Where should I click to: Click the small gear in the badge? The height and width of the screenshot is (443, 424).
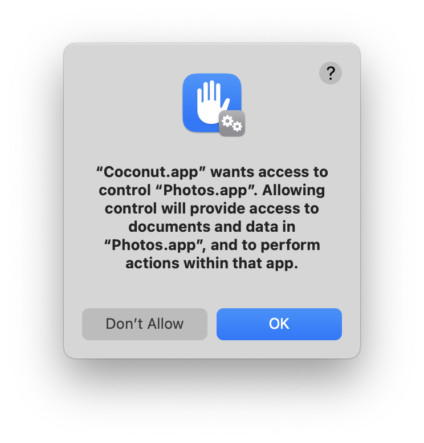point(237,127)
